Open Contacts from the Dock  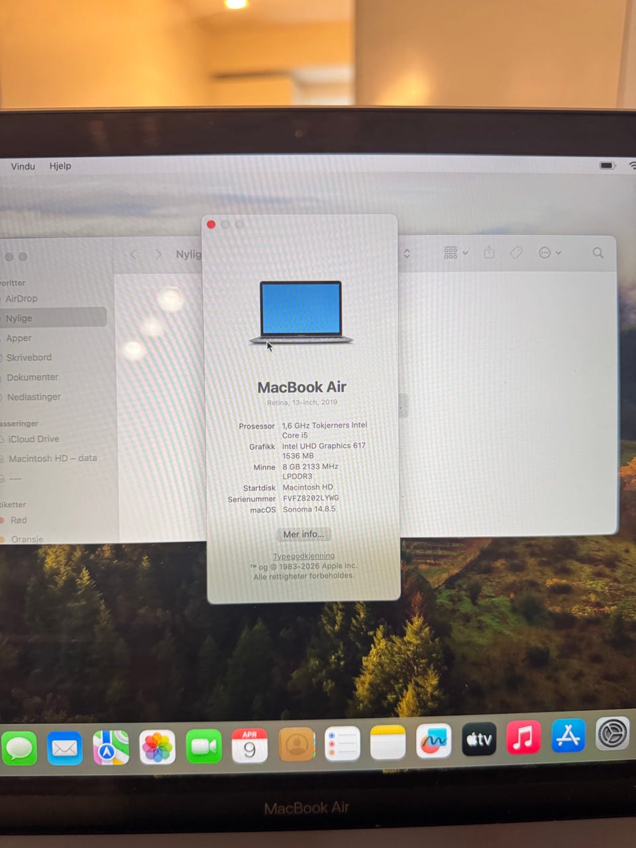click(296, 745)
